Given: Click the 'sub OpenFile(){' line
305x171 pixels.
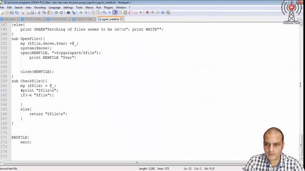Looking at the screenshot, I should click(28, 39).
